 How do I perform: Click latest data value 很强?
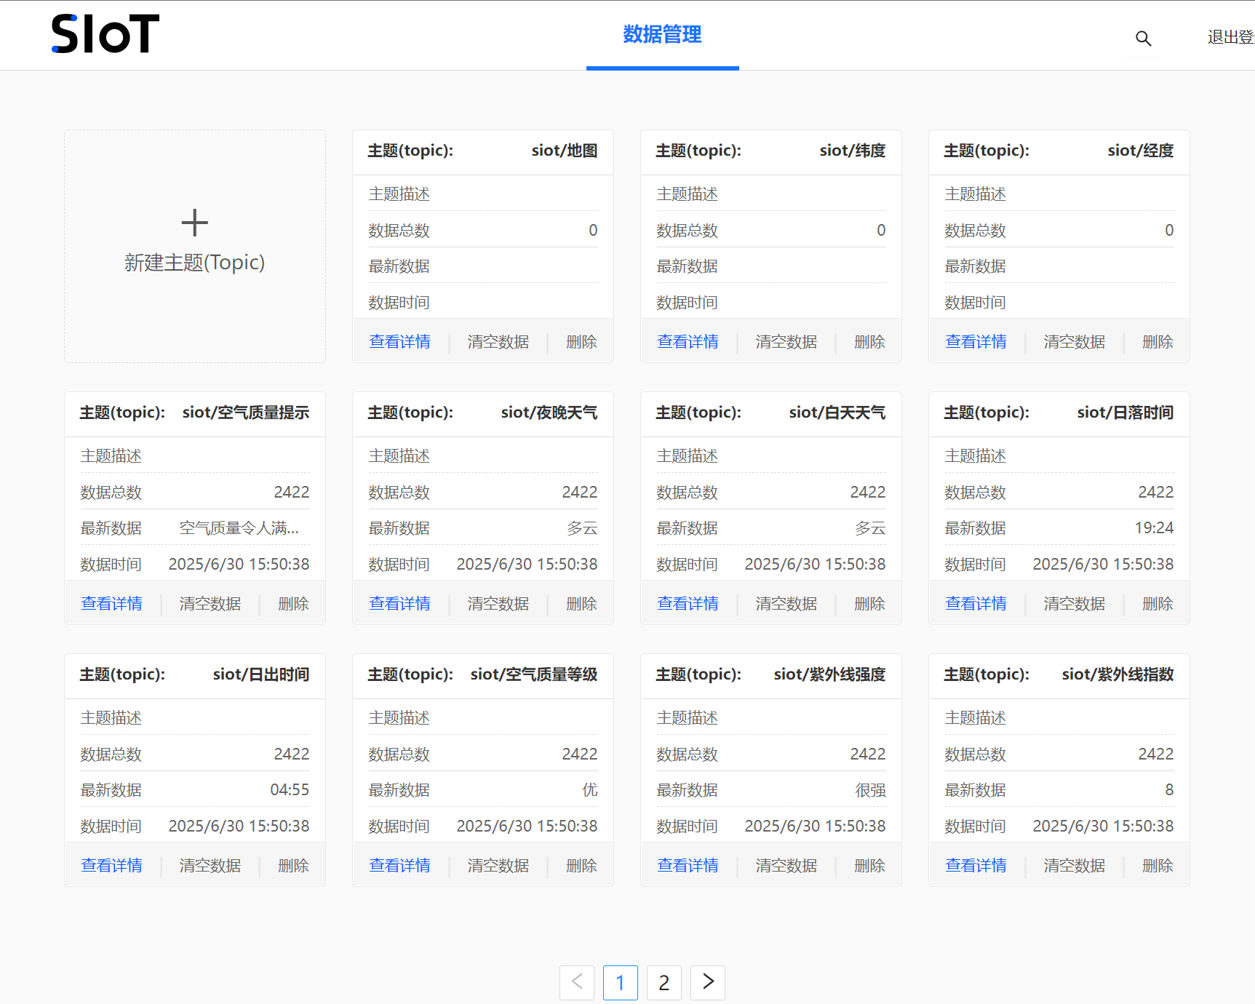click(870, 789)
